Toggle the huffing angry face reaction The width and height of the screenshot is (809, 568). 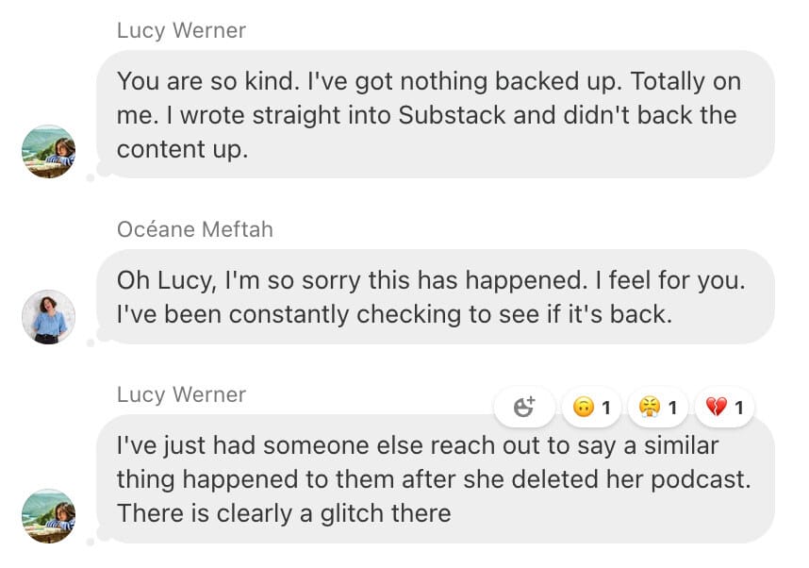[658, 407]
